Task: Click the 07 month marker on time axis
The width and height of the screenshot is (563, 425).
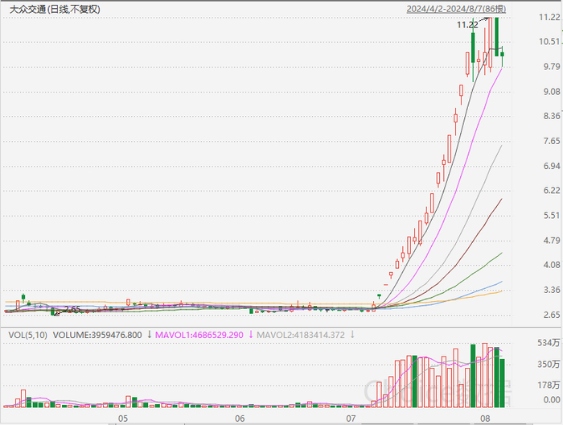Action: point(351,419)
